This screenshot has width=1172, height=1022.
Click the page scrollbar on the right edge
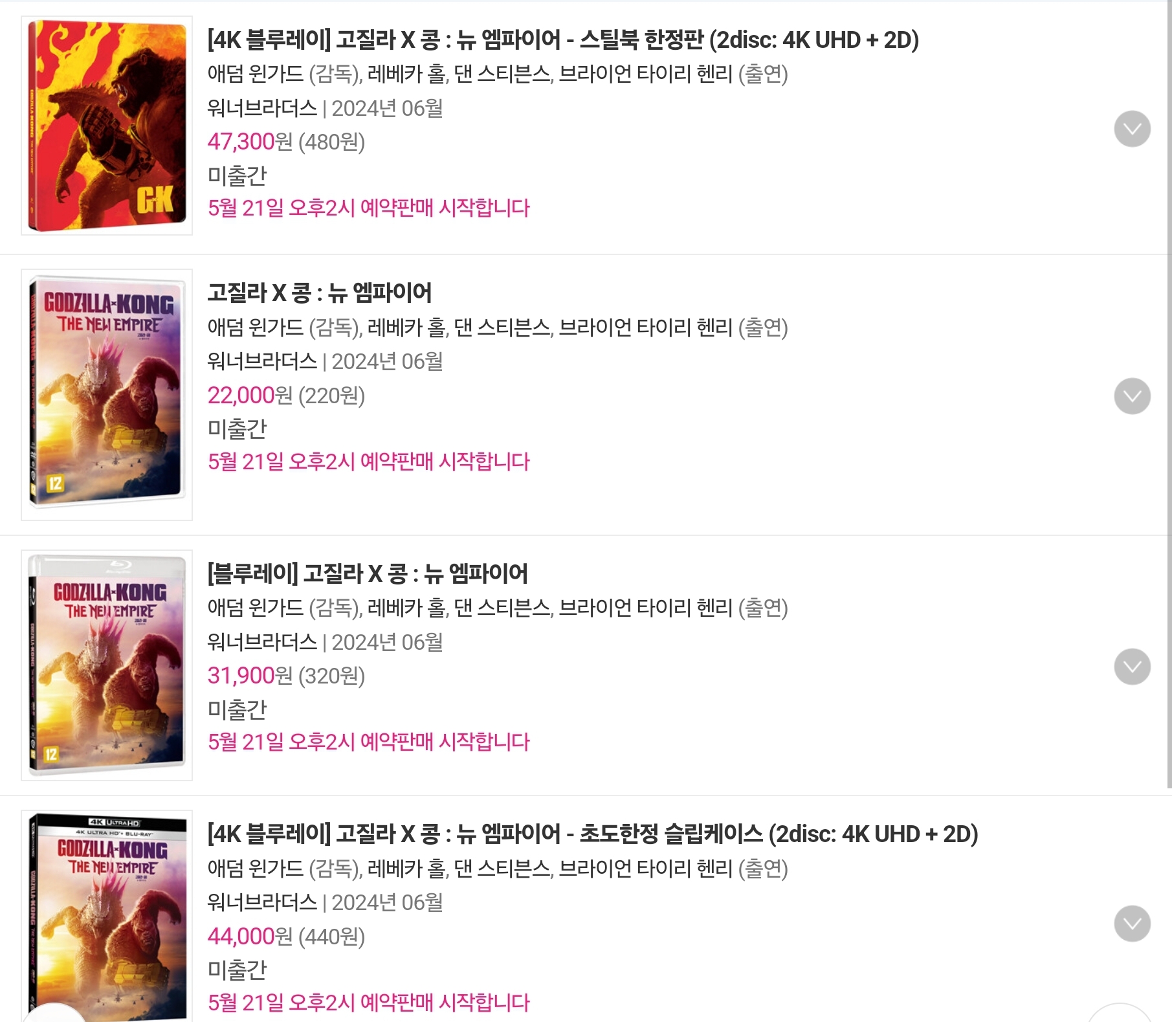click(1169, 394)
